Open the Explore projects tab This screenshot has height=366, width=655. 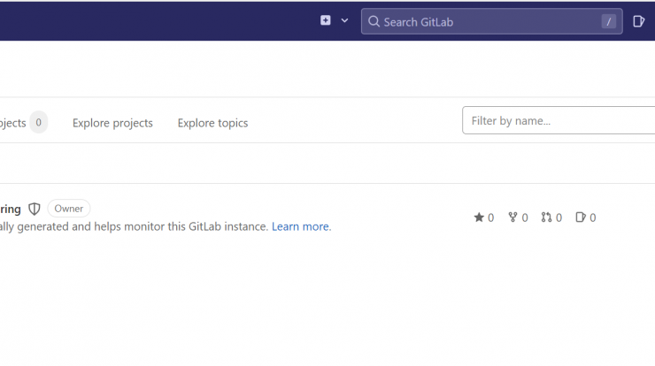point(112,123)
